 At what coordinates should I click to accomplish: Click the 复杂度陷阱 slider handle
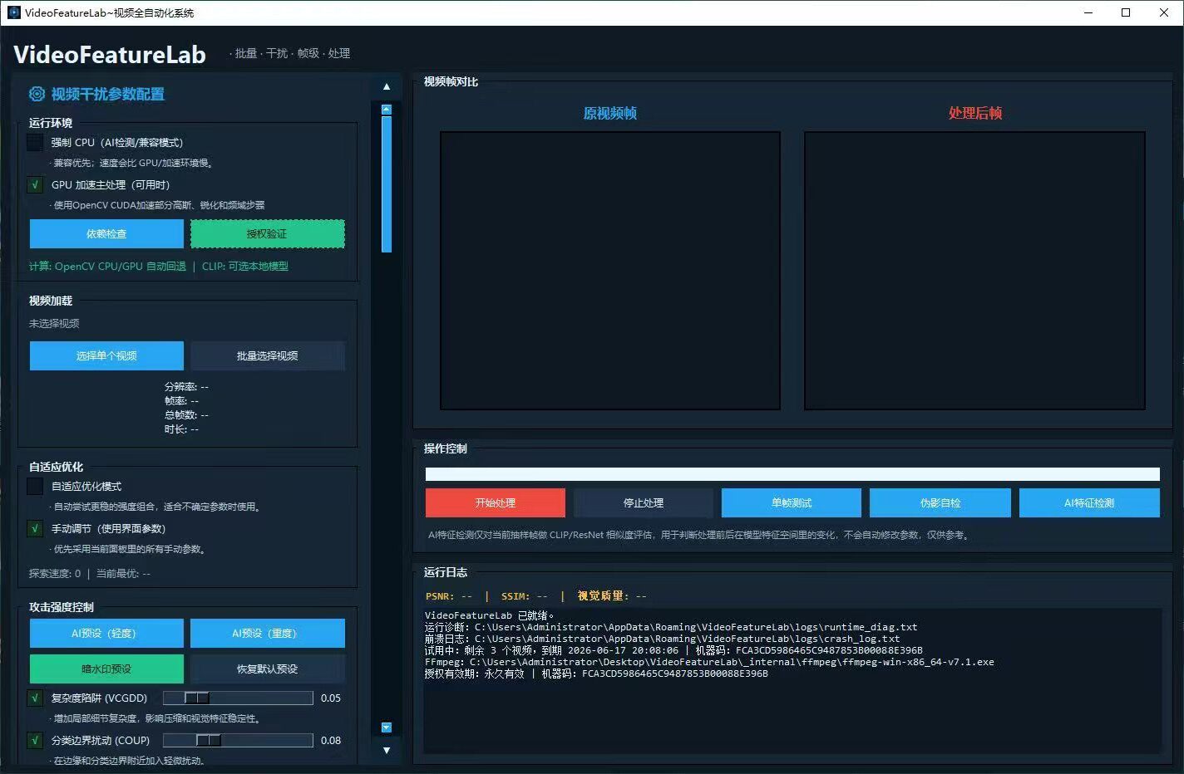(x=197, y=698)
